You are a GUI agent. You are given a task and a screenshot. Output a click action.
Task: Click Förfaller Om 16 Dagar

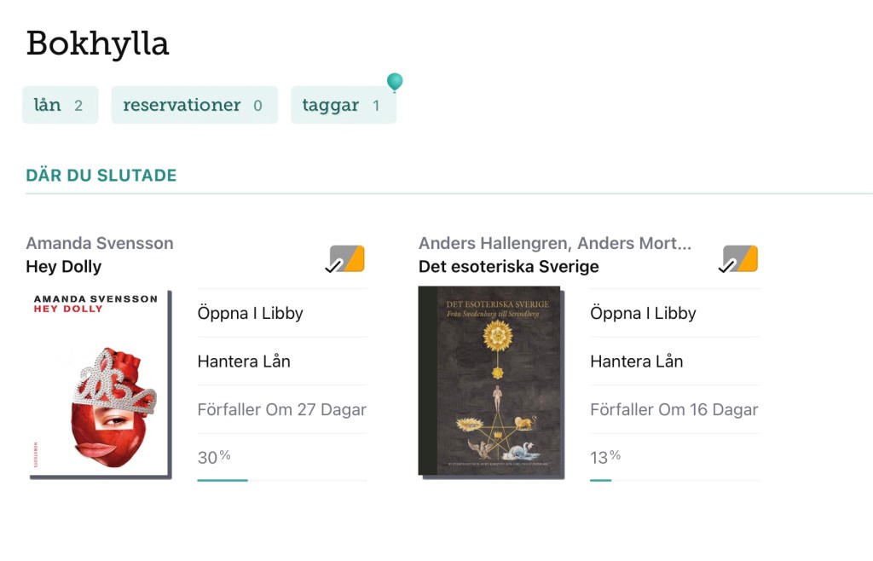coord(674,409)
